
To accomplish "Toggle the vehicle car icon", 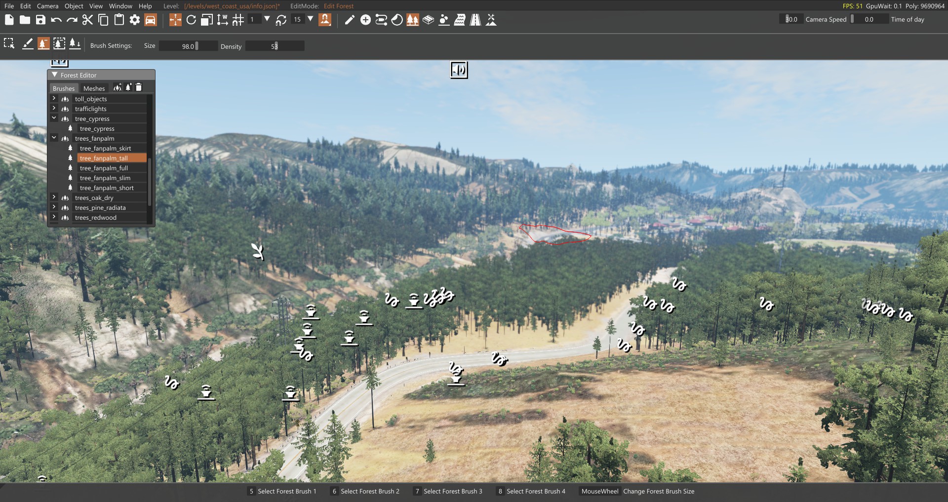I will pos(151,20).
